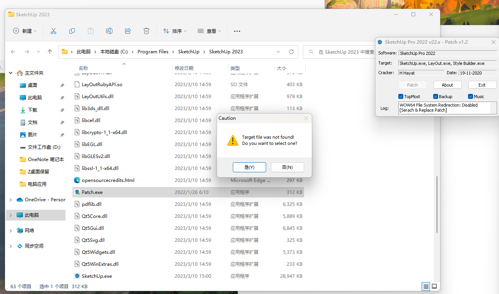Select the SketchUp.exe file icon
Screen dimensions: 499x294
[77, 276]
